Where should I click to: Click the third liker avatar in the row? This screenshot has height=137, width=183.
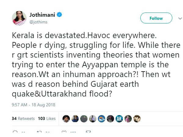(84, 119)
